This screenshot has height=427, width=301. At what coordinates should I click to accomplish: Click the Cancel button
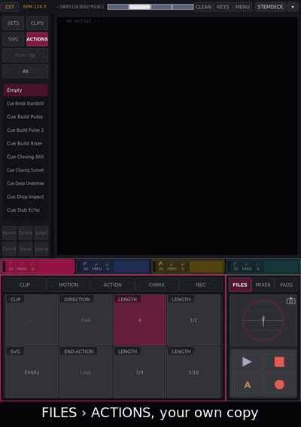click(10, 249)
